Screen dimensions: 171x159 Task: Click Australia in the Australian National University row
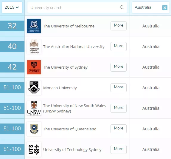[151, 47]
